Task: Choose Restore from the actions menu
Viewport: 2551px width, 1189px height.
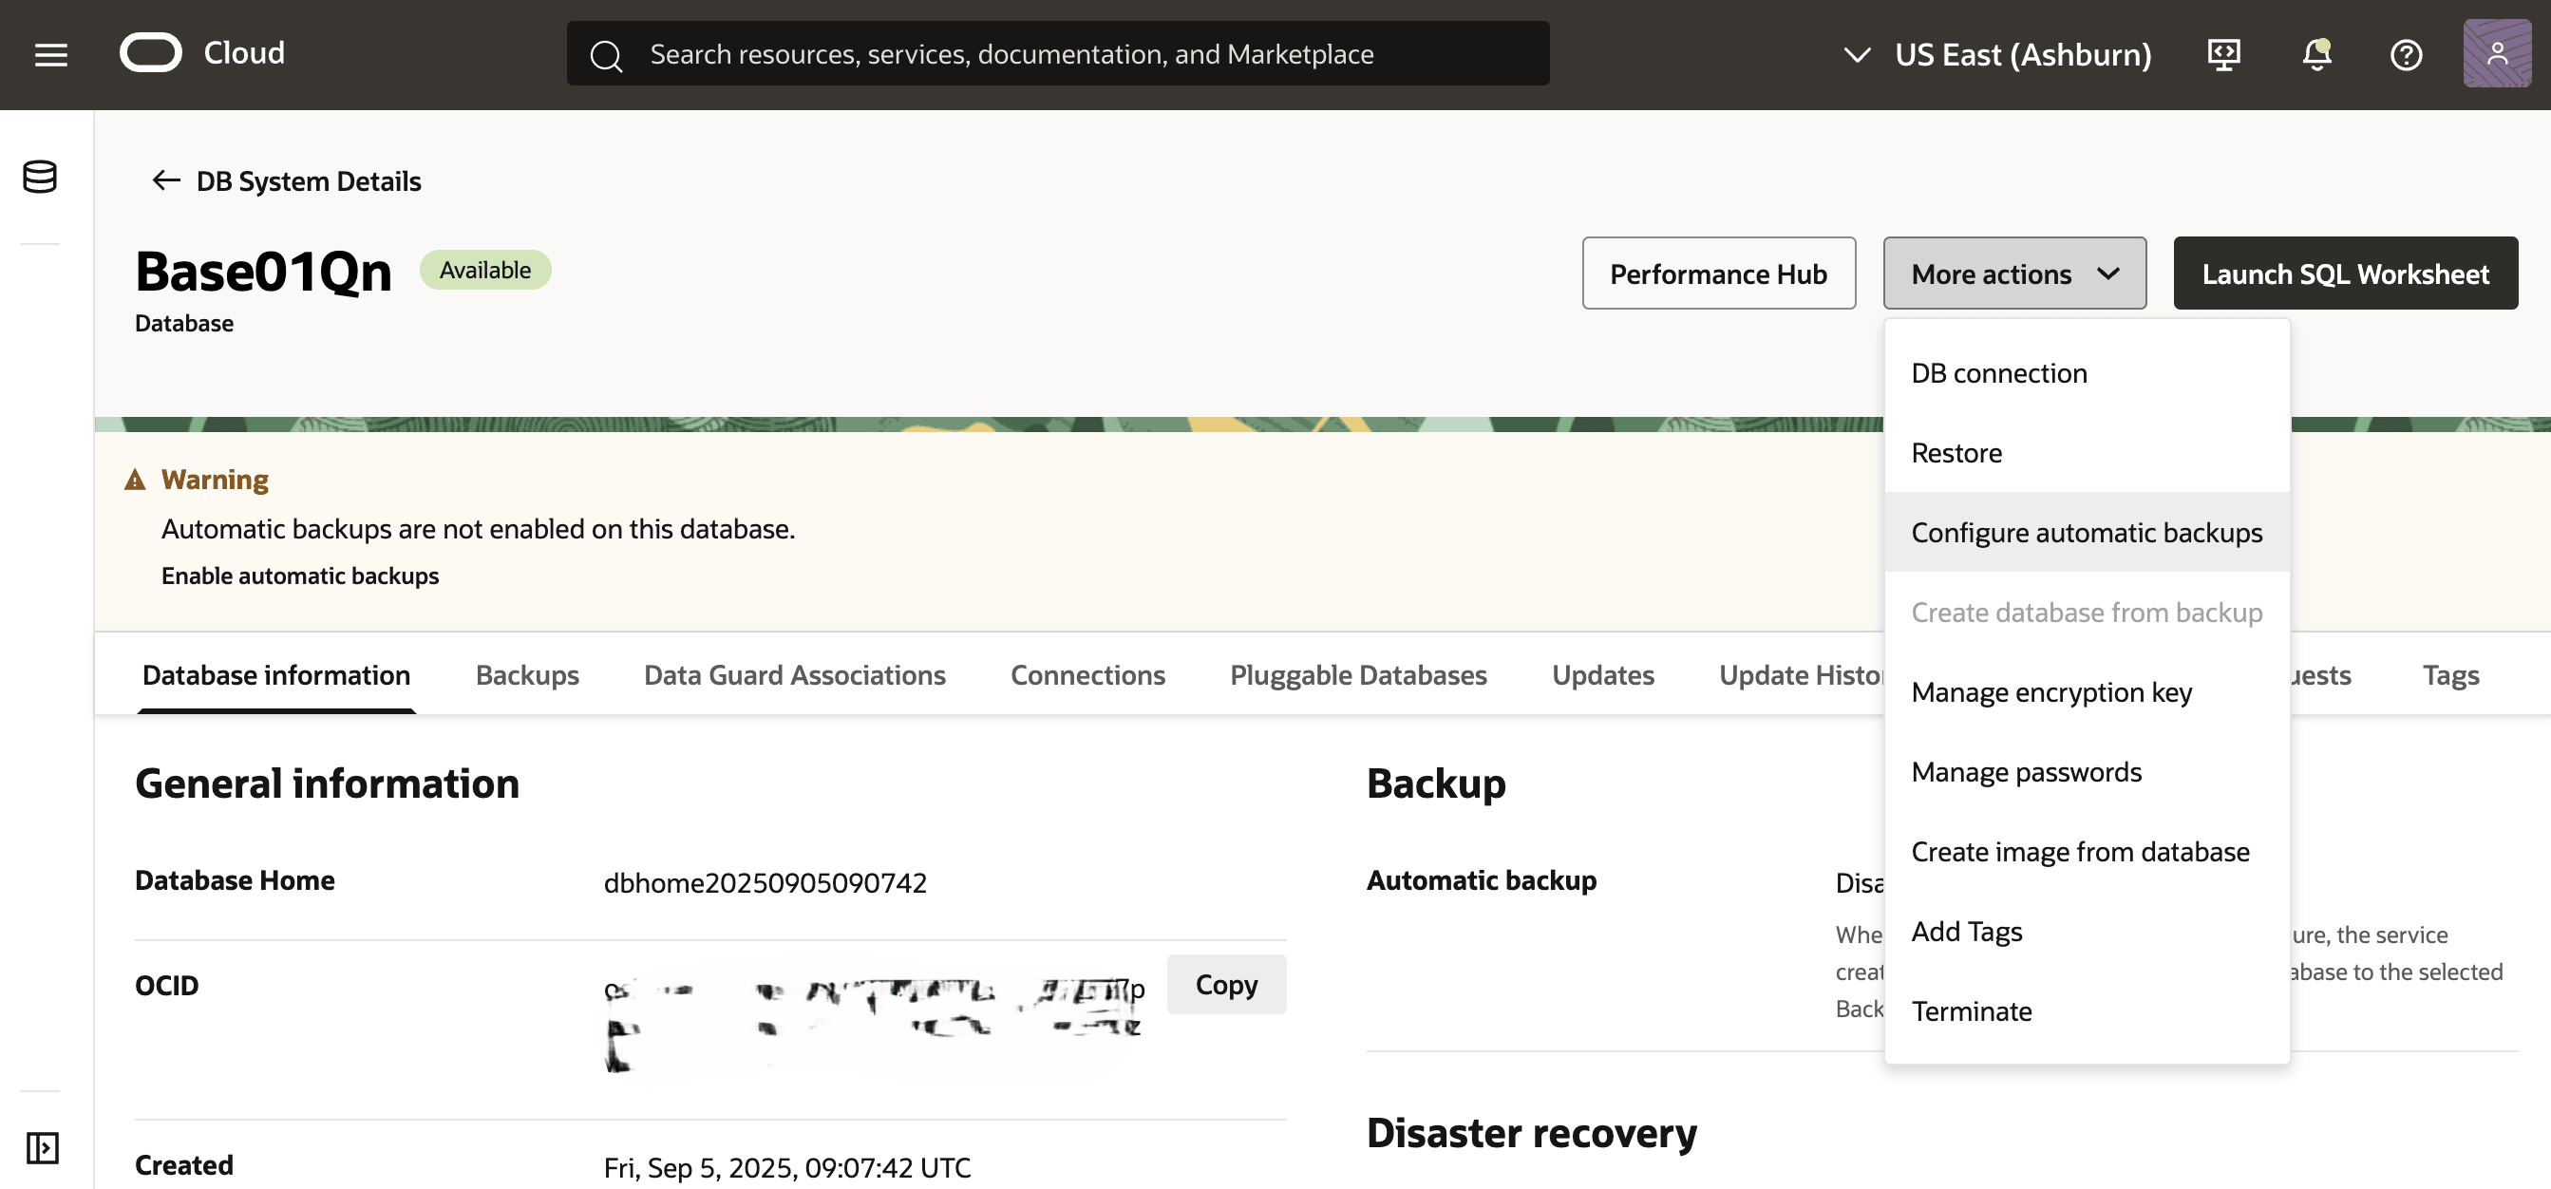Action: [x=1956, y=452]
